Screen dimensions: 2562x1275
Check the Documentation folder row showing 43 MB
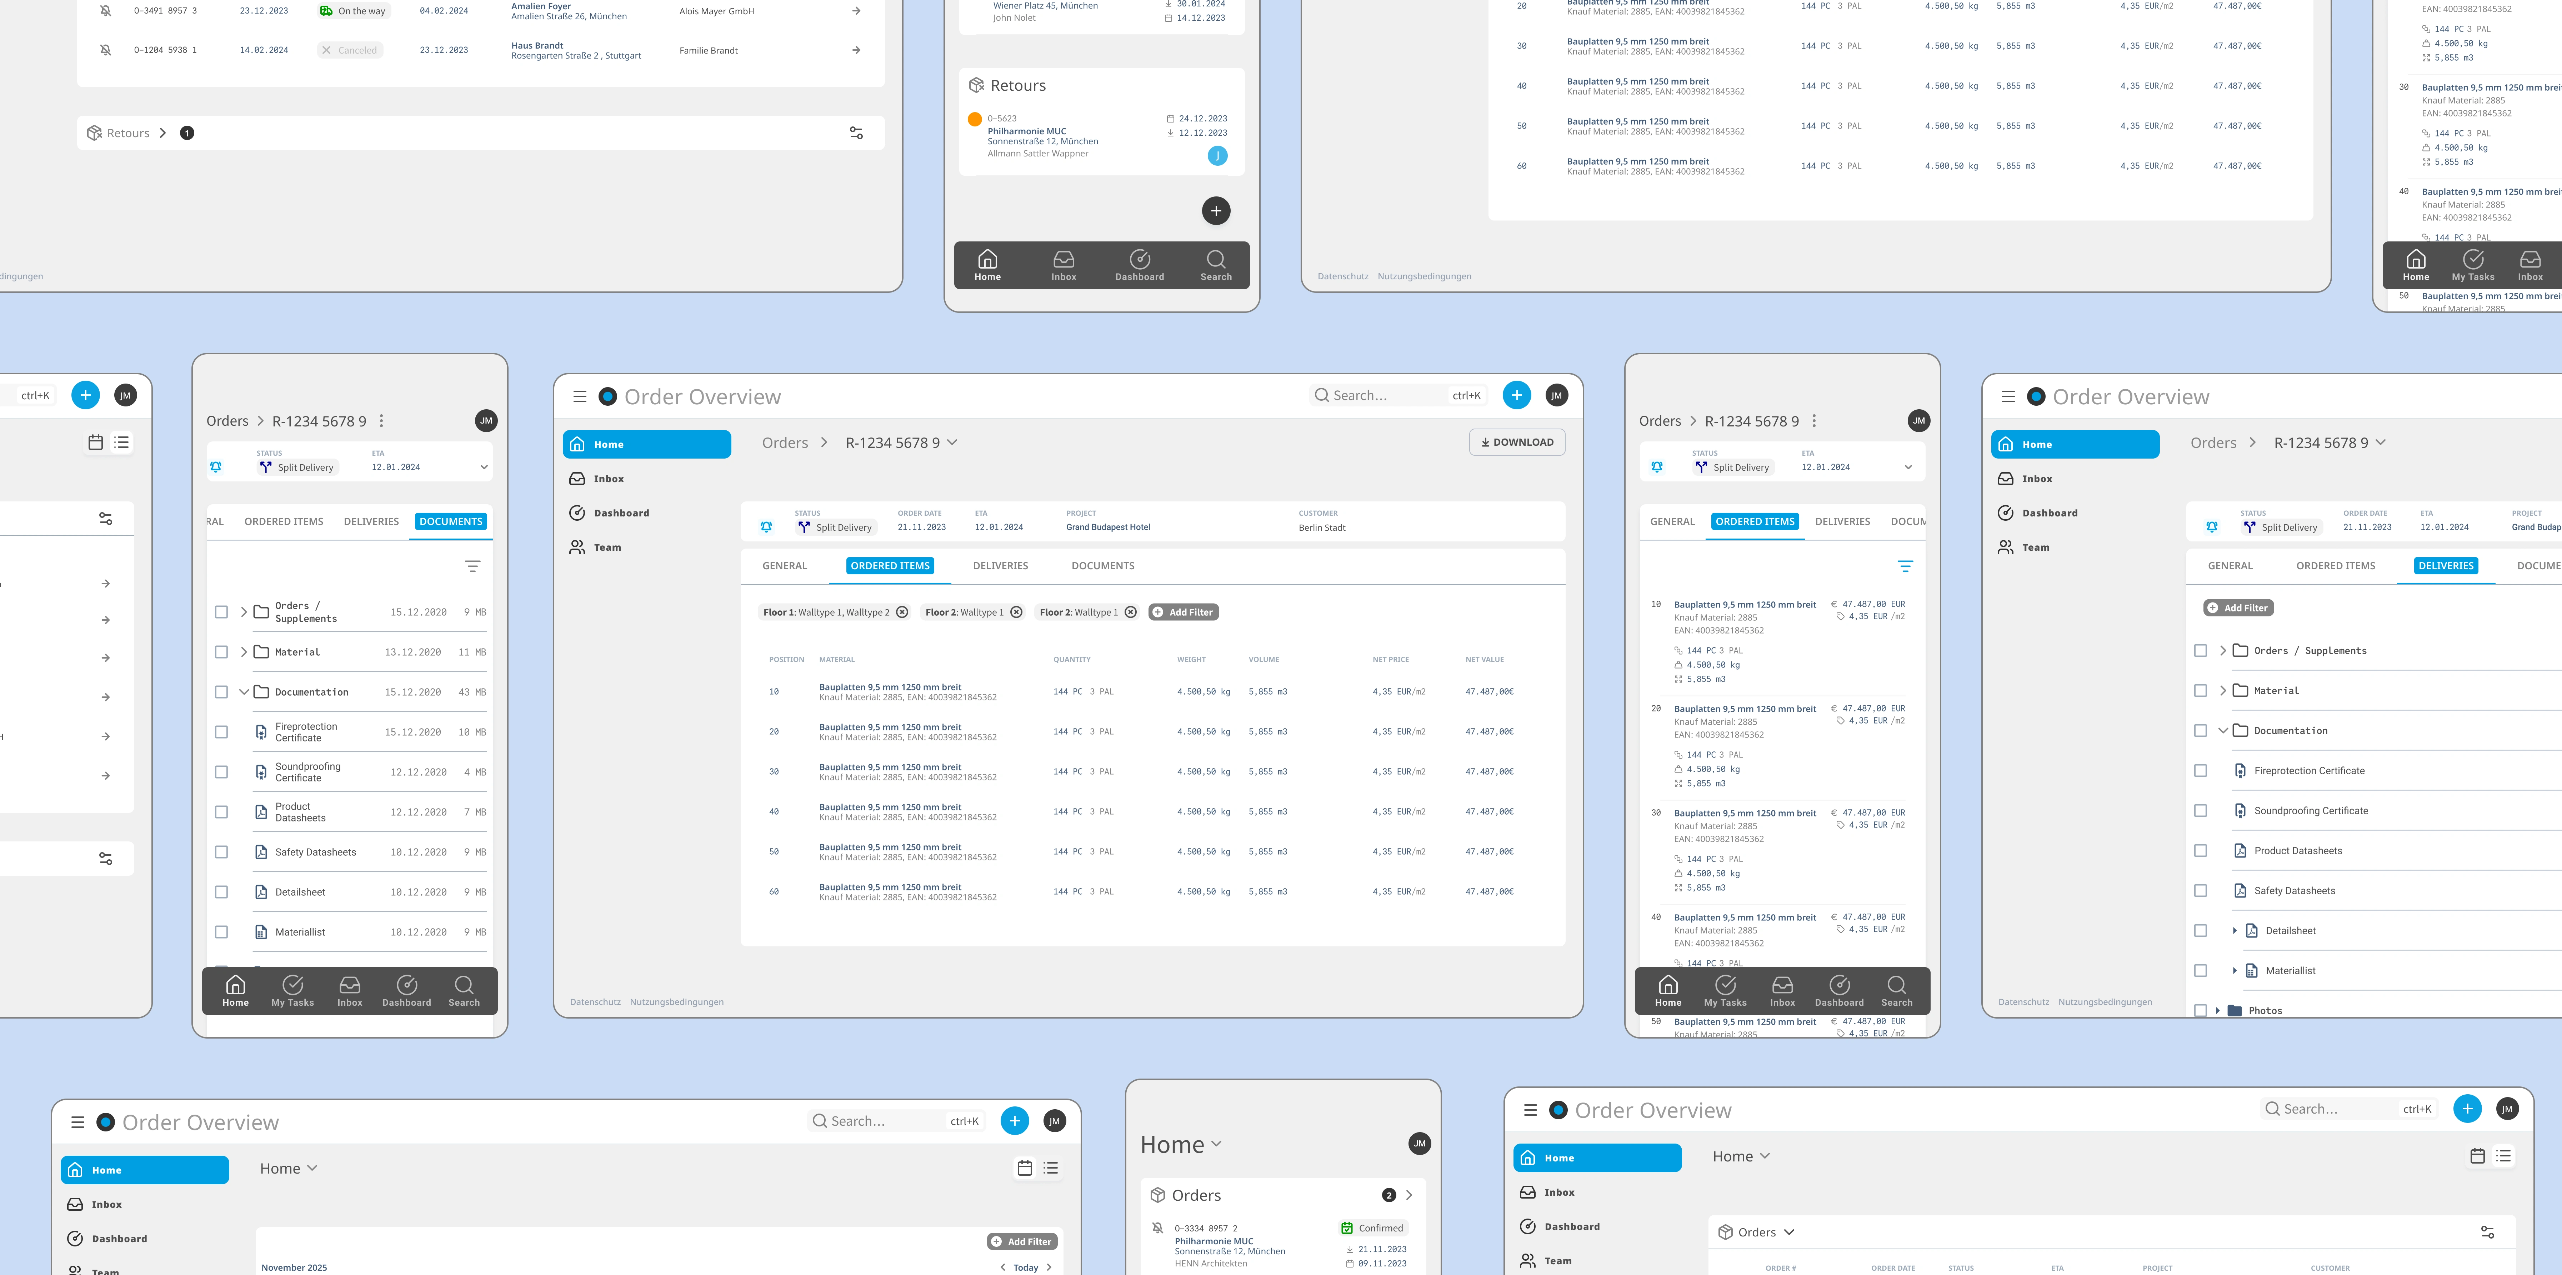click(222, 692)
